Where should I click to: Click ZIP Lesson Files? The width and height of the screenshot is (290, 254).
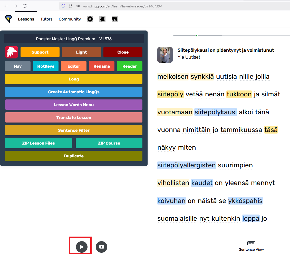(x=38, y=143)
